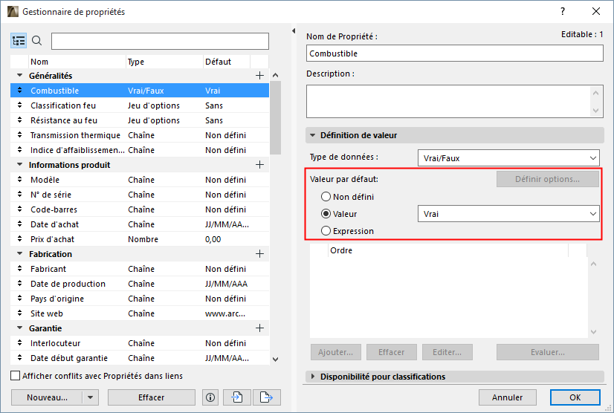Select the Transmission thermique property

point(140,135)
